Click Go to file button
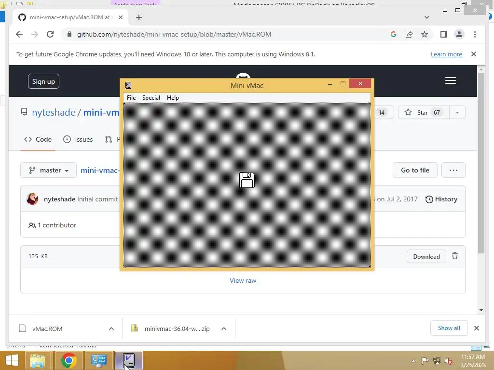 tap(414, 170)
